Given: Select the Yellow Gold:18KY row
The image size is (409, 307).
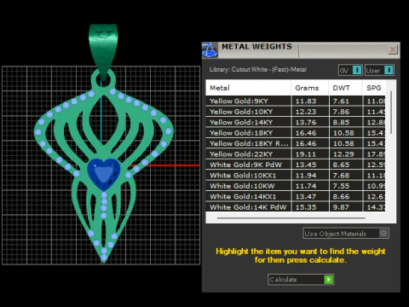Looking at the screenshot, I should tap(296, 133).
